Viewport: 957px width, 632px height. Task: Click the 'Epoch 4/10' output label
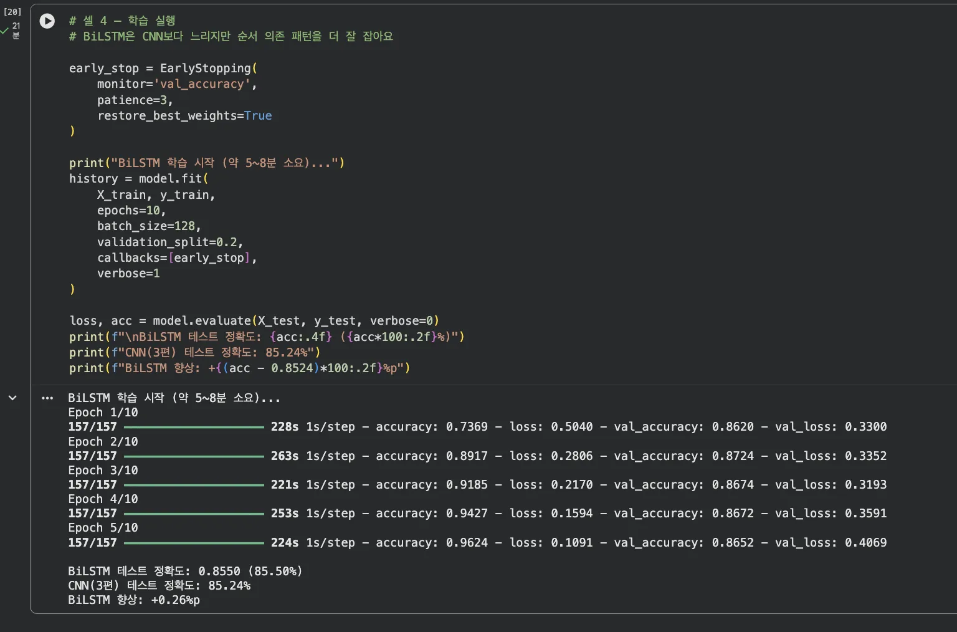coord(103,499)
